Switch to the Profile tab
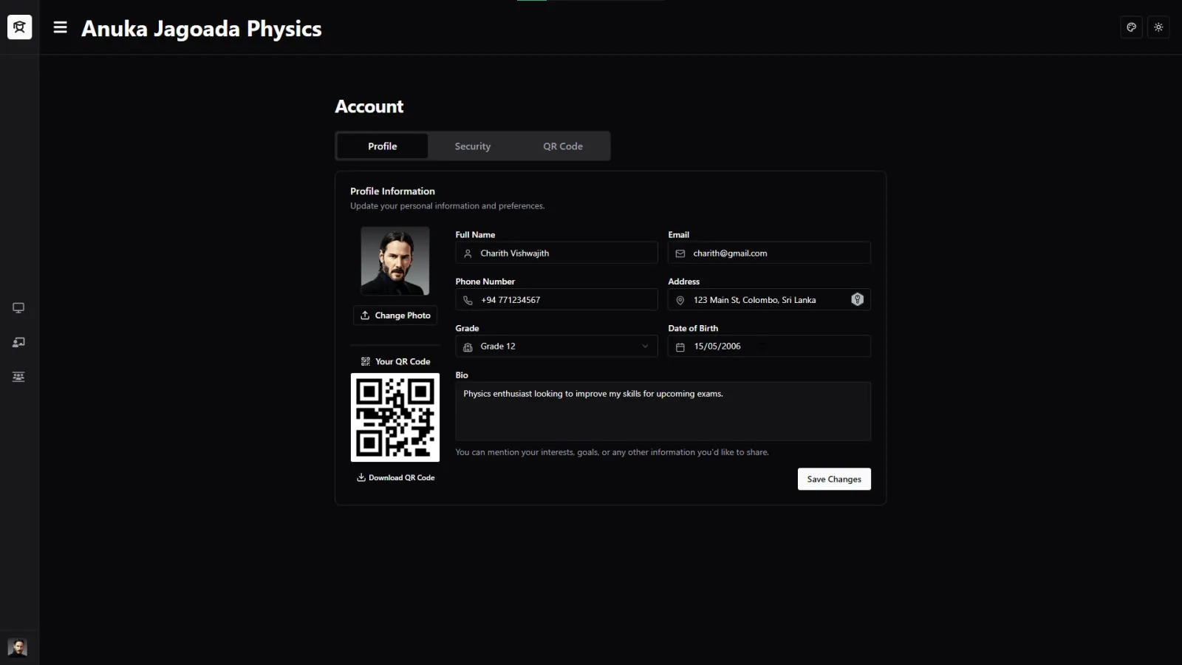The width and height of the screenshot is (1182, 665). pos(383,146)
